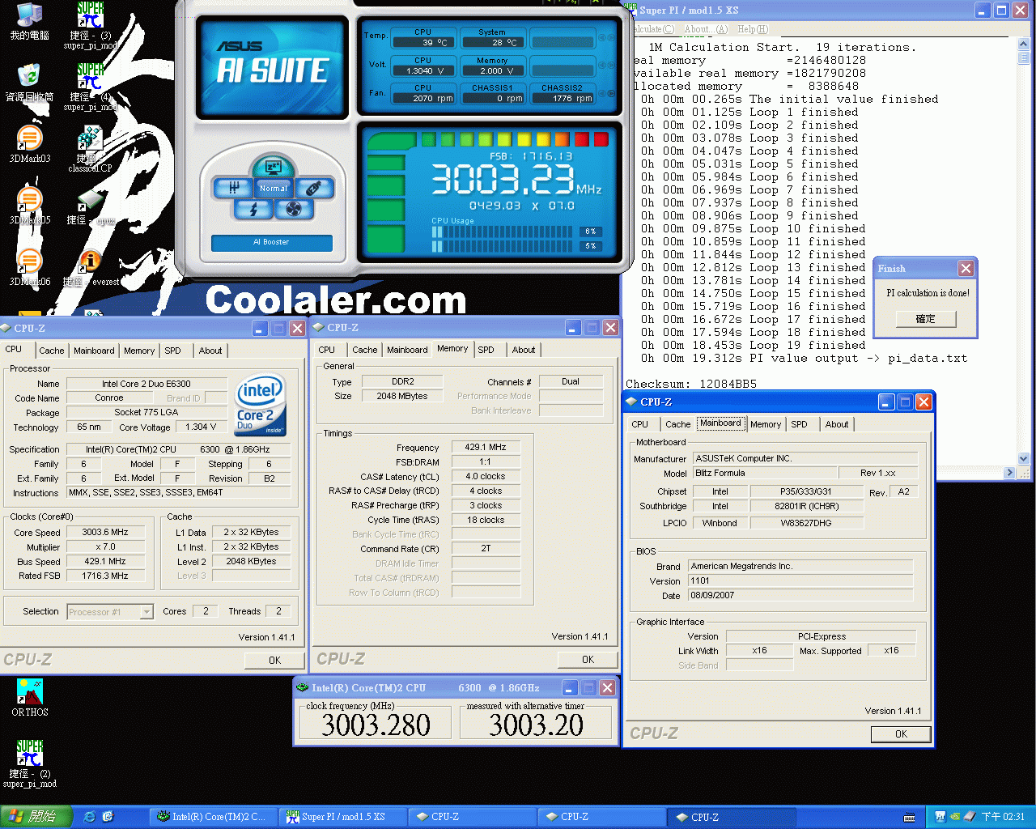Open the About menu in Super PI
Viewport: 1036px width, 829px height.
tap(706, 29)
